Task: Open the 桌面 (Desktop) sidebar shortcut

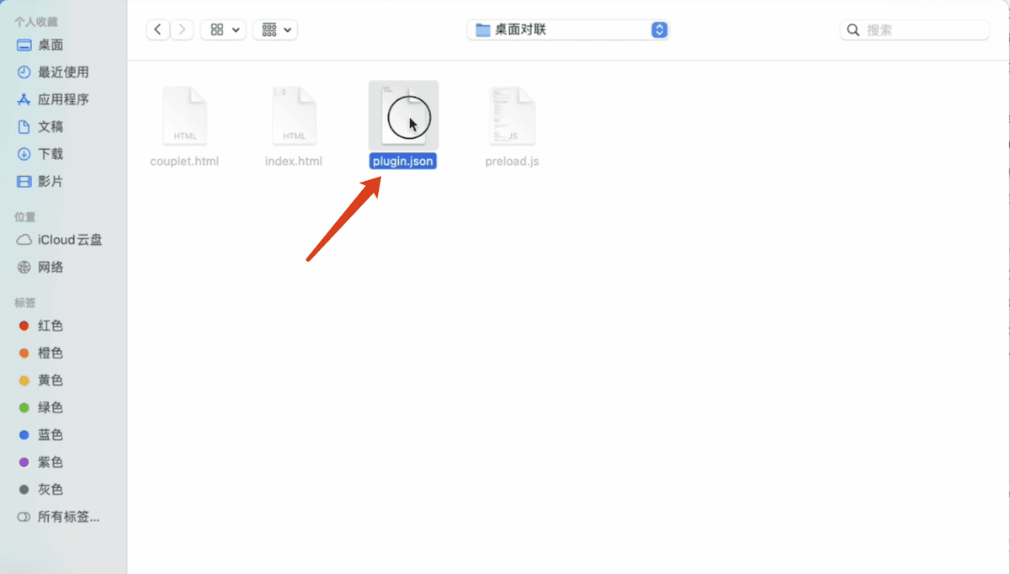Action: (x=48, y=45)
